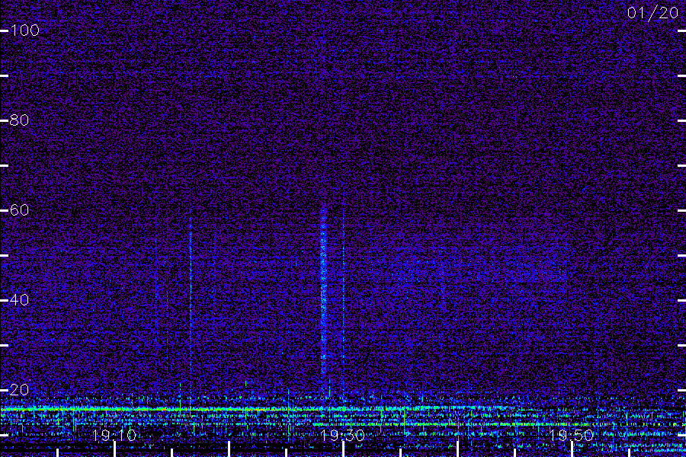Click the 40 frequency axis label
This screenshot has width=686, height=457.
(20, 300)
